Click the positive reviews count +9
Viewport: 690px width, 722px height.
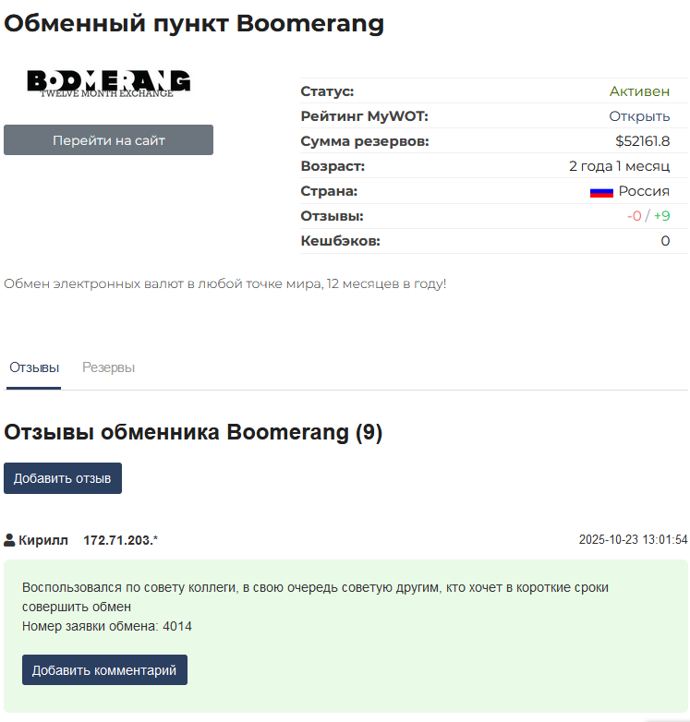click(661, 216)
